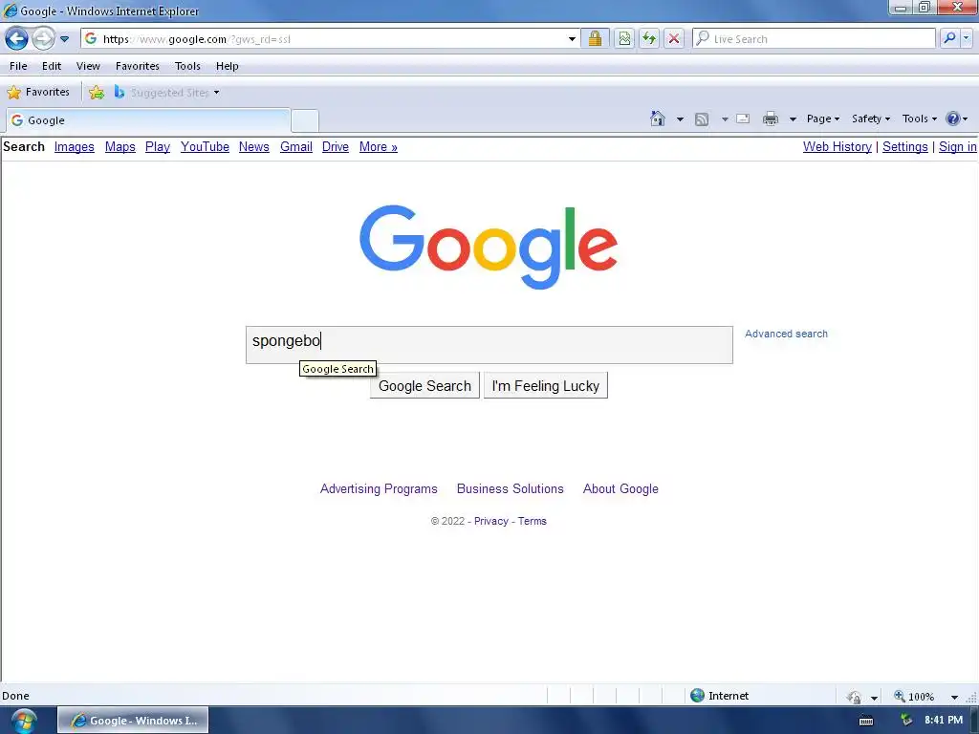Open the Drive link
Screen dimensions: 979x734
point(336,146)
